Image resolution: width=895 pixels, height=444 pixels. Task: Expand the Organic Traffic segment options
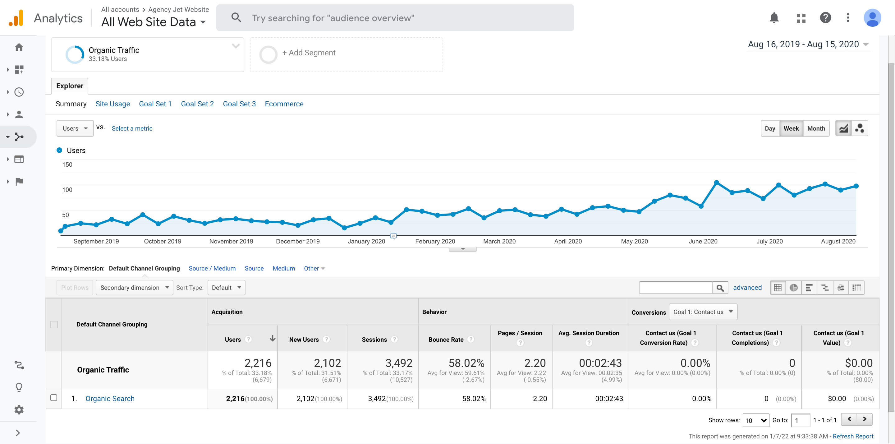coord(236,46)
